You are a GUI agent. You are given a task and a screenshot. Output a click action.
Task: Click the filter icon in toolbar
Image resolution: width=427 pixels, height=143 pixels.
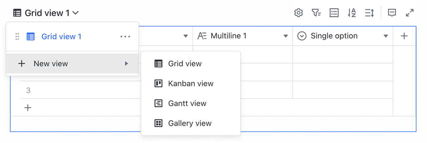point(316,13)
